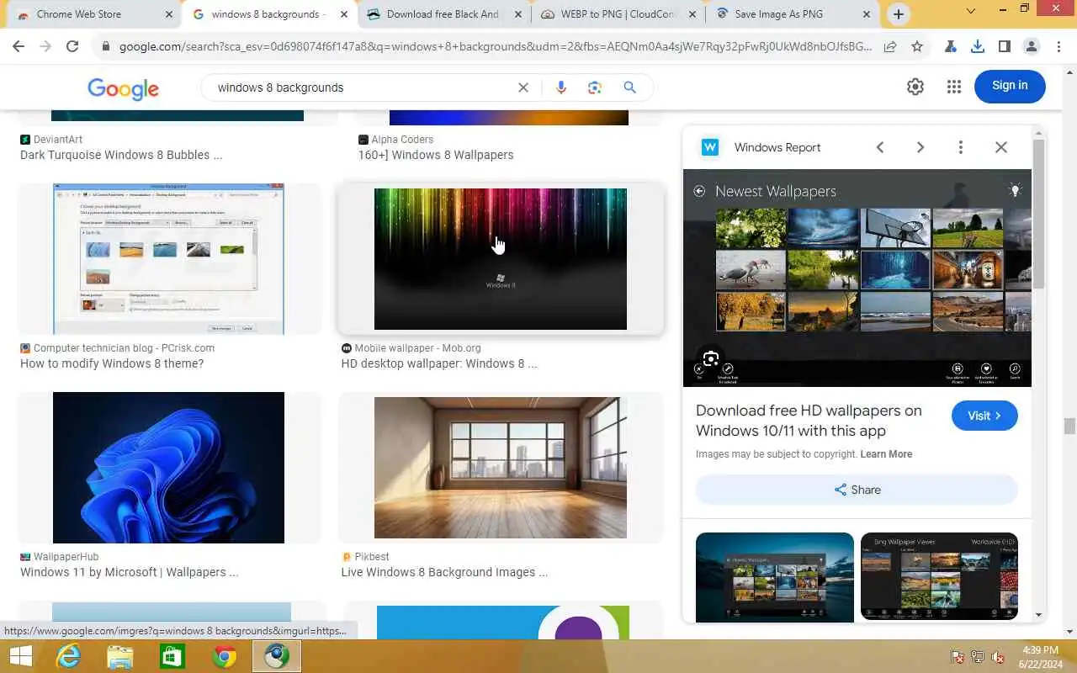Share this page from address bar
Image resolution: width=1077 pixels, height=673 pixels.
[890, 47]
